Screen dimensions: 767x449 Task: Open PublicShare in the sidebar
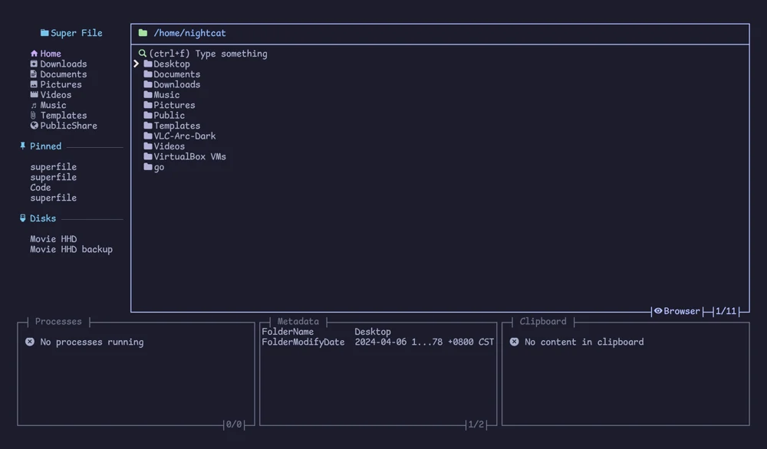coord(68,126)
